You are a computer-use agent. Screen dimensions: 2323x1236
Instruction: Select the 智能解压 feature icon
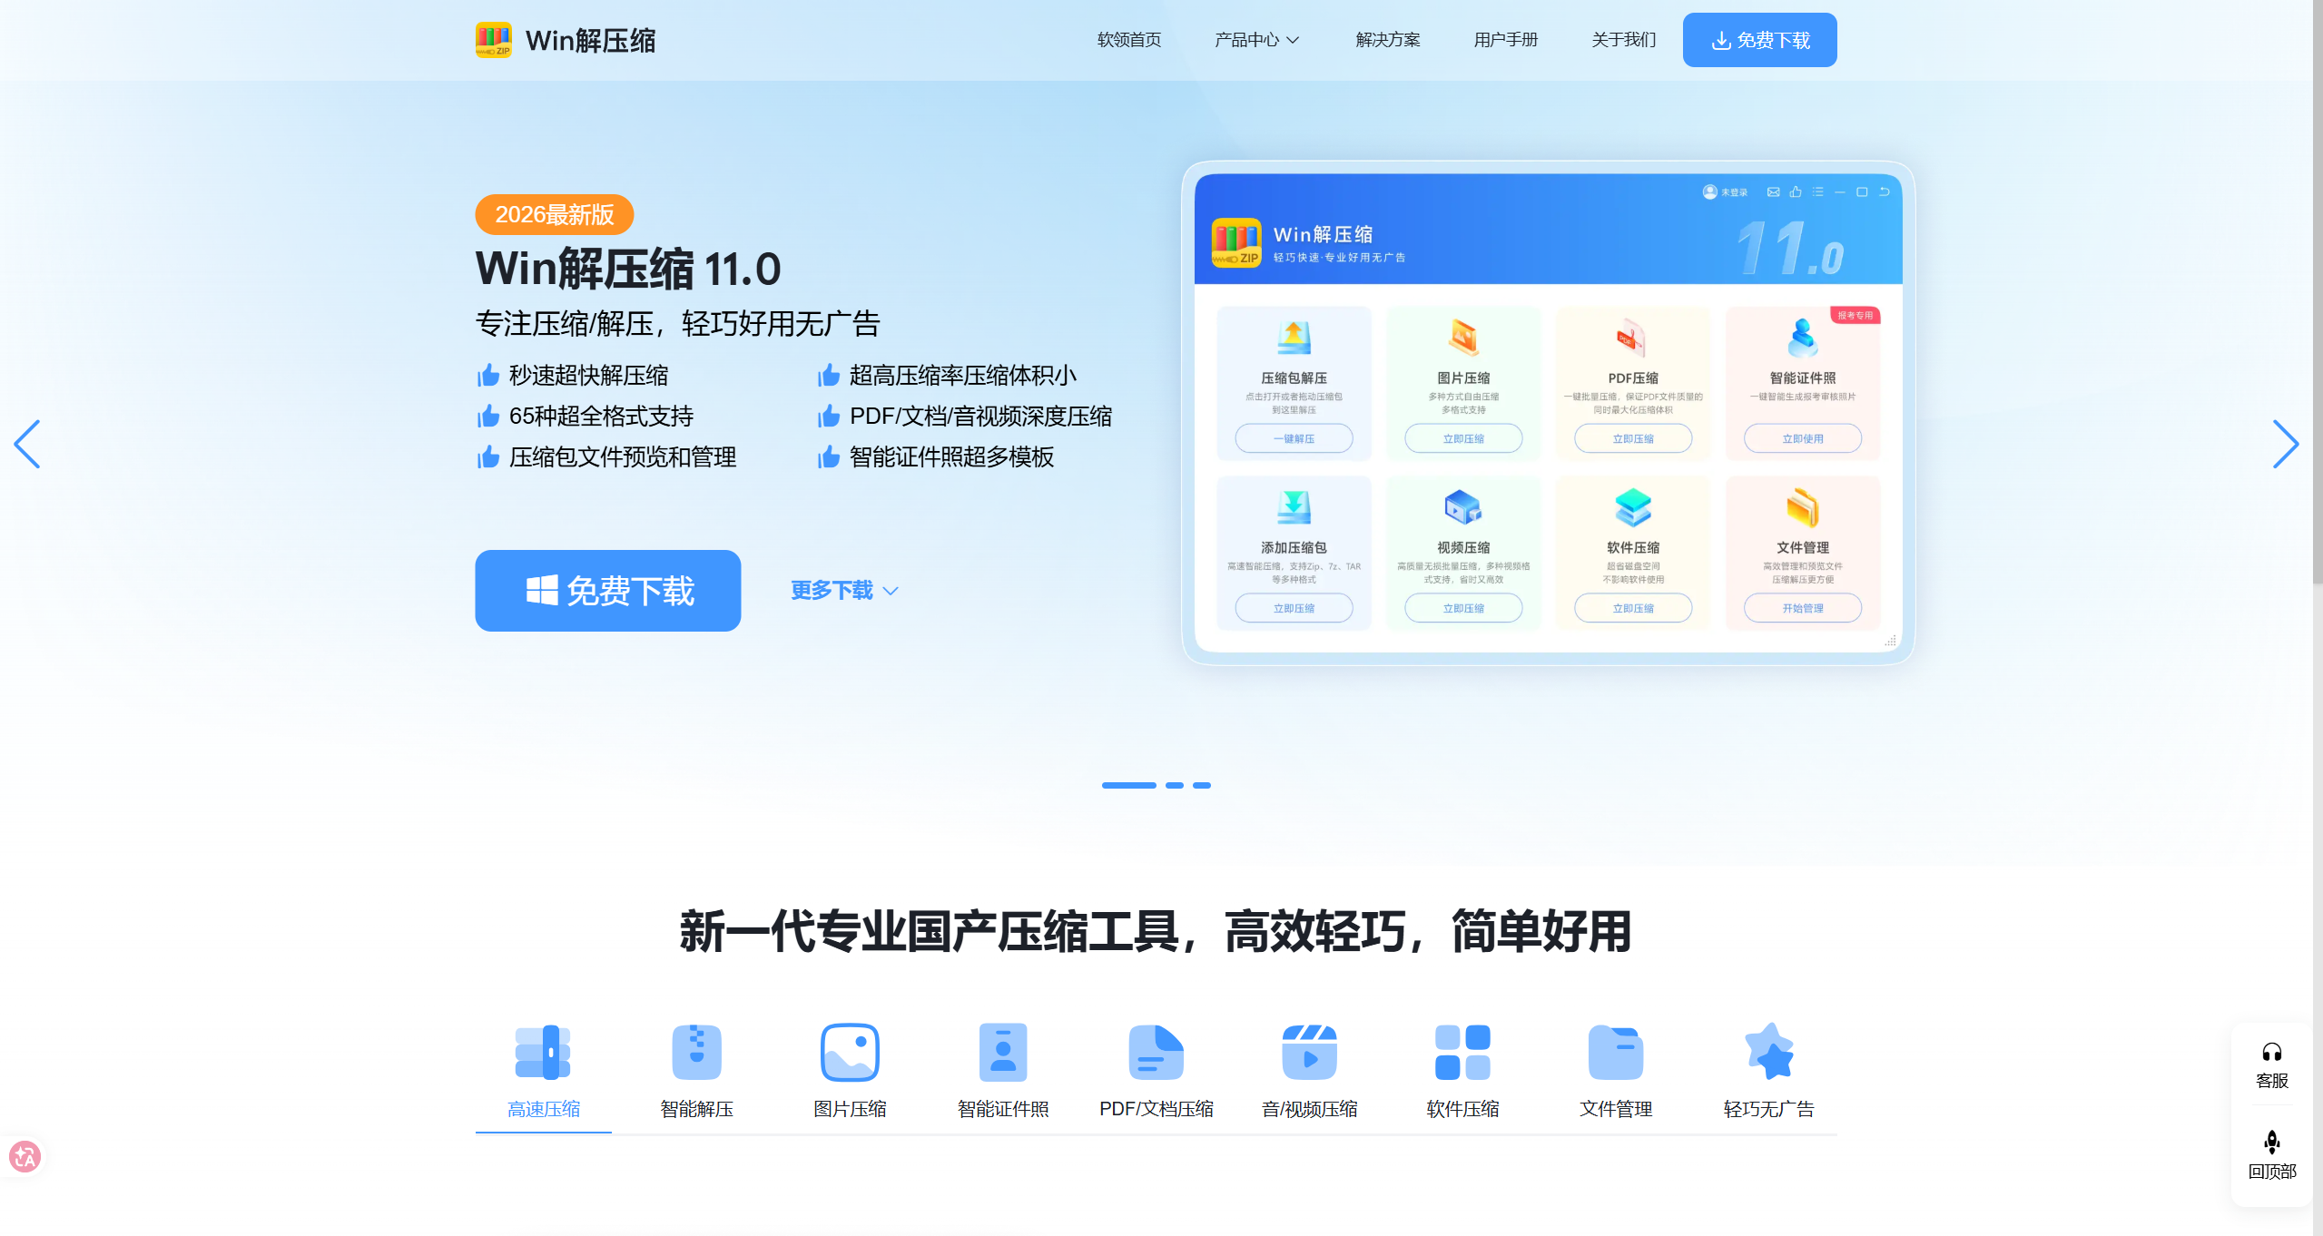696,1053
